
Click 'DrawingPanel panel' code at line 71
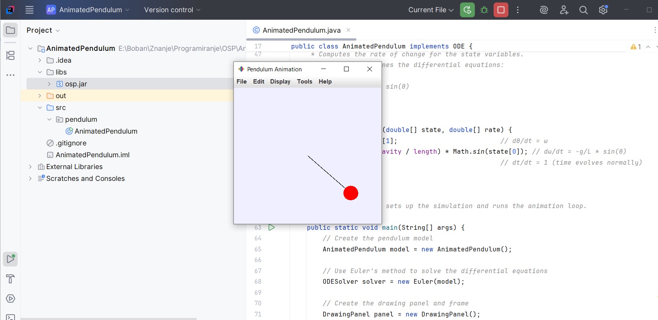(358, 314)
